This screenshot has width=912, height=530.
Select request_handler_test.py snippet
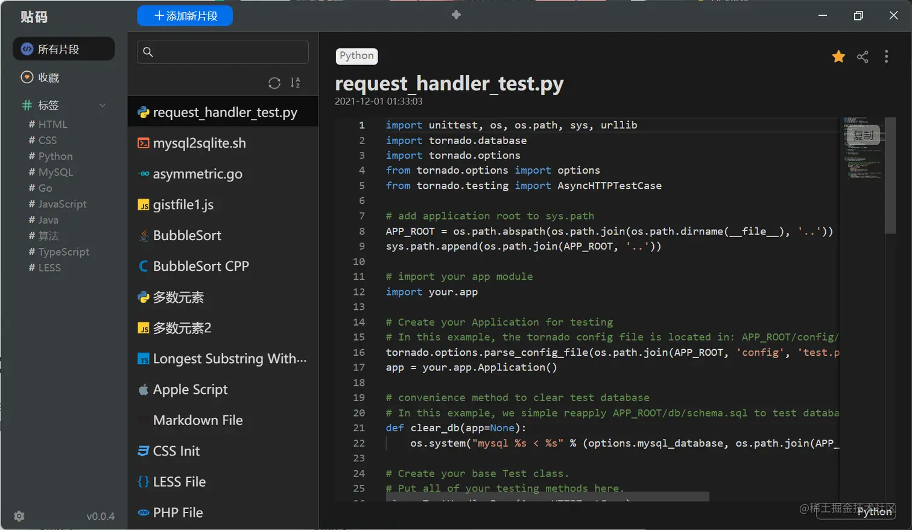click(x=223, y=112)
